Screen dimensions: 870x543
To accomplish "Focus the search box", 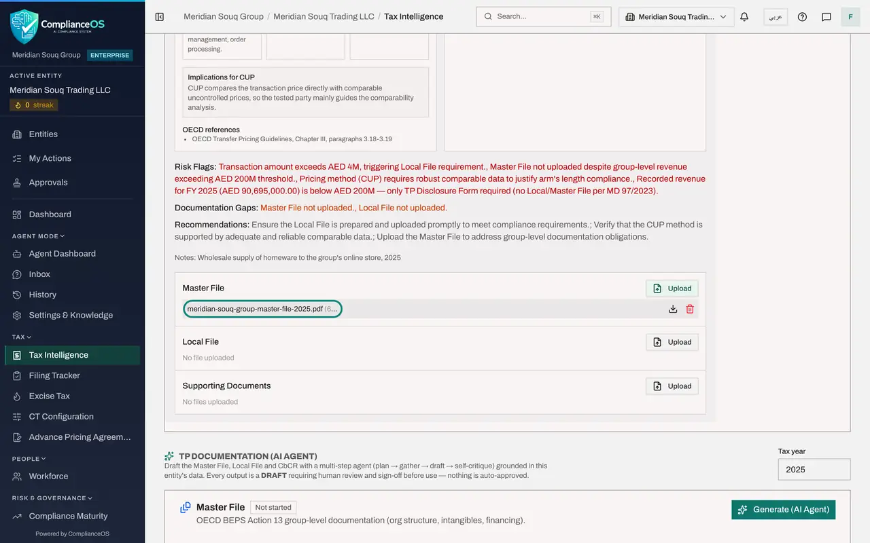I will click(544, 17).
